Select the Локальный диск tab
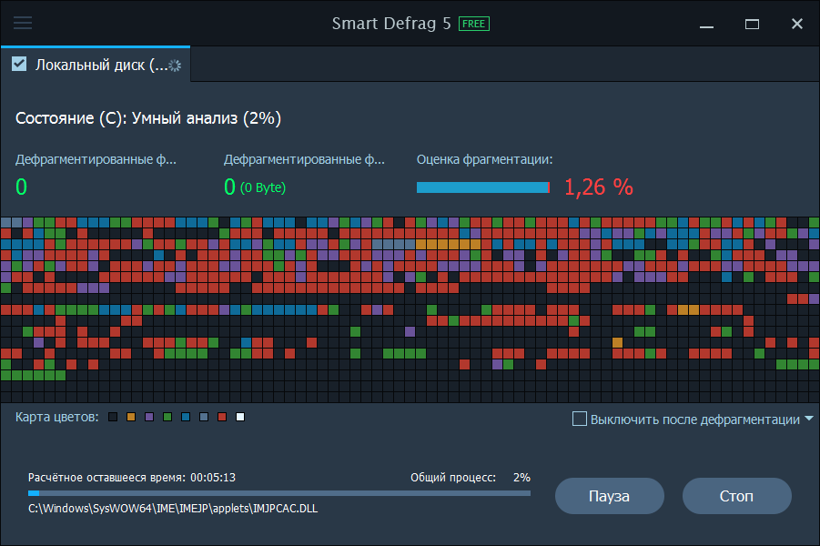820x546 pixels. [96, 65]
